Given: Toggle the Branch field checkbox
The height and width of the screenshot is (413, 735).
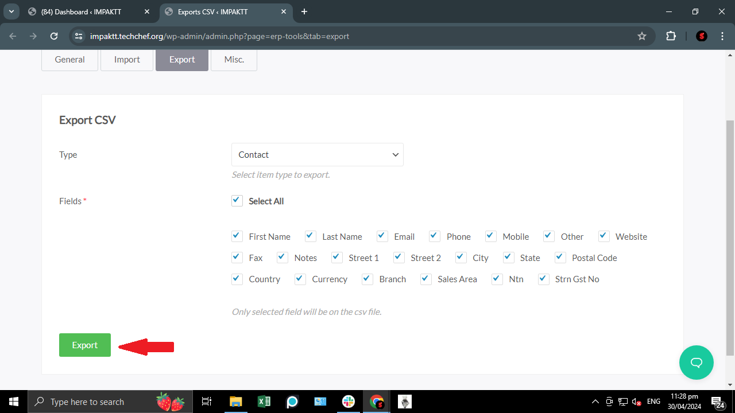Looking at the screenshot, I should (x=367, y=279).
